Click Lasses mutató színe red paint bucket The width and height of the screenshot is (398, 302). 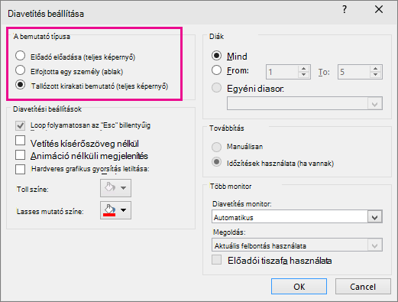109,210
